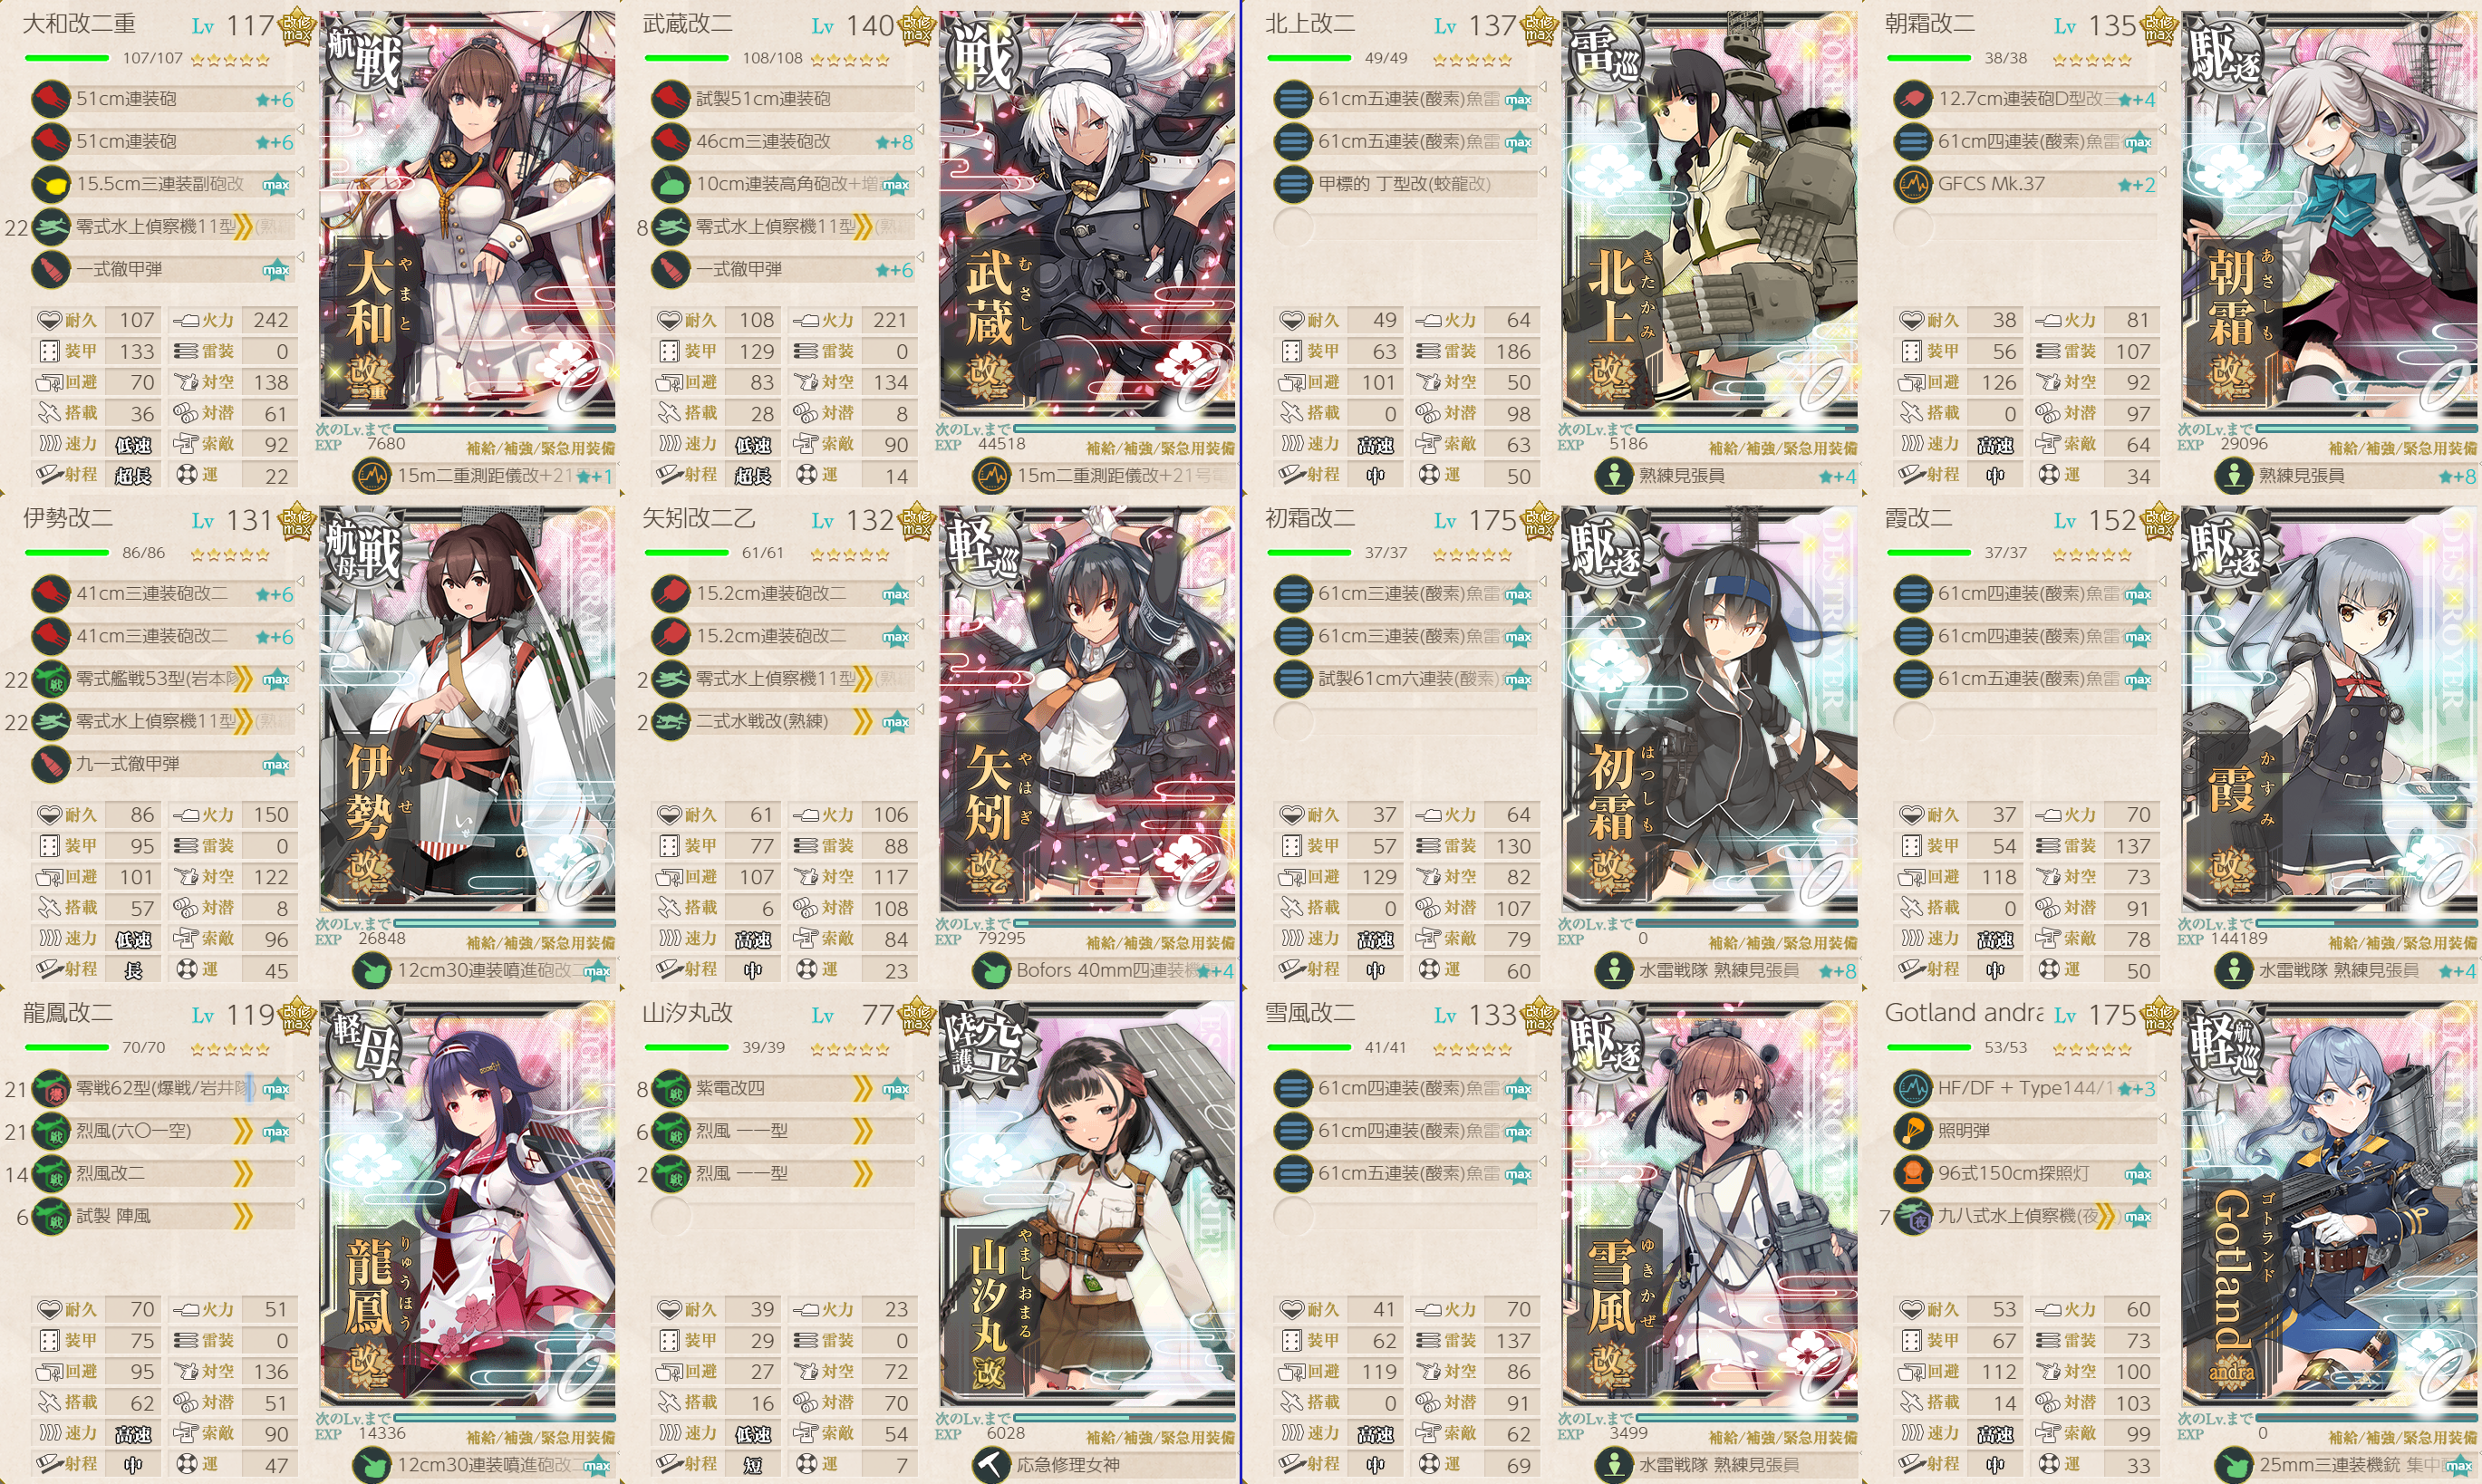Expand arrow next to 試製51cm連装砲 on 武蔵改二
The width and height of the screenshot is (2482, 1484).
921,88
